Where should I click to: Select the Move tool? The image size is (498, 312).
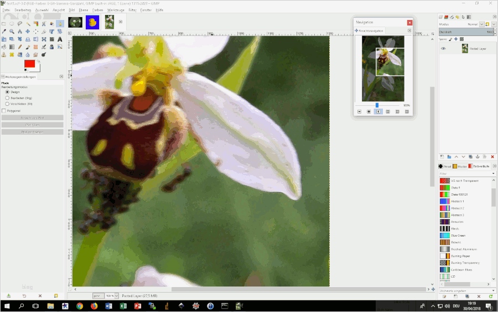[28, 32]
